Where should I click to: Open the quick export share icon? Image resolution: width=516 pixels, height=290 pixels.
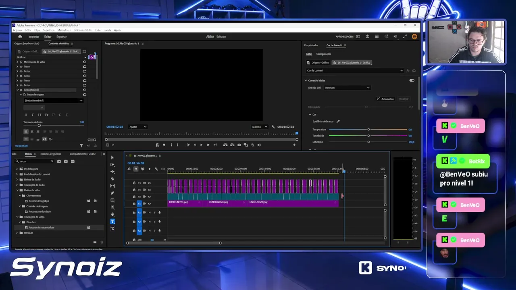click(x=367, y=37)
